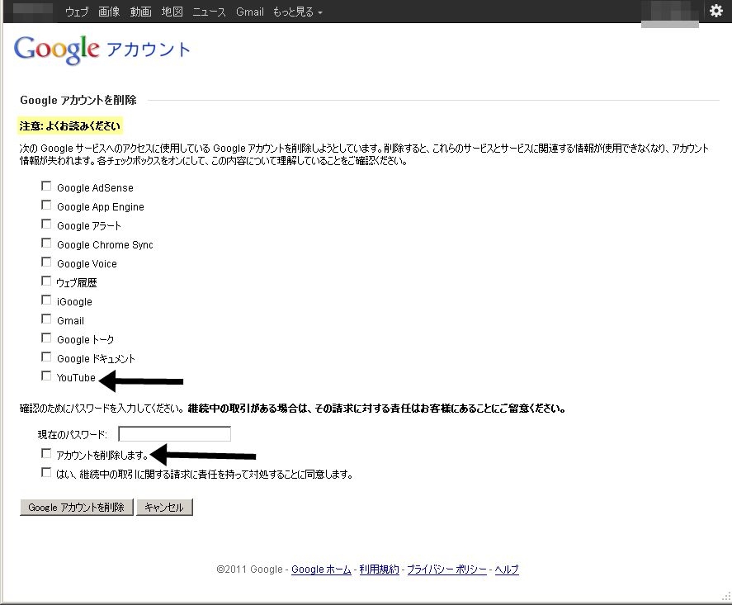Open the 利用規約 link
This screenshot has width=732, height=605.
point(379,570)
